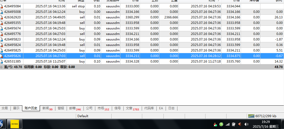Viewport: 284px width, 129px height.
Task: Click the open price 3333.000
Action: tap(132, 6)
